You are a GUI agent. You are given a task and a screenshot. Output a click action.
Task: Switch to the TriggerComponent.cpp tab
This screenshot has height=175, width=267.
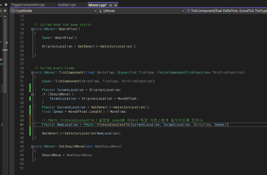28,5
